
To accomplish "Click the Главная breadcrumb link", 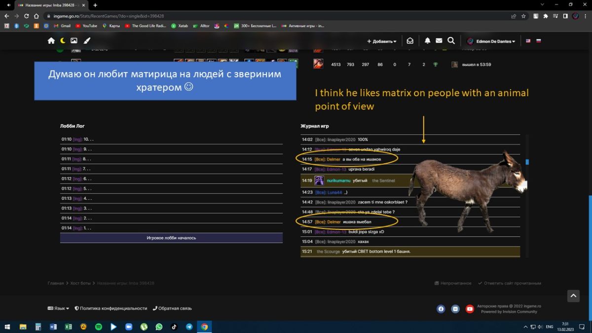I will point(55,283).
